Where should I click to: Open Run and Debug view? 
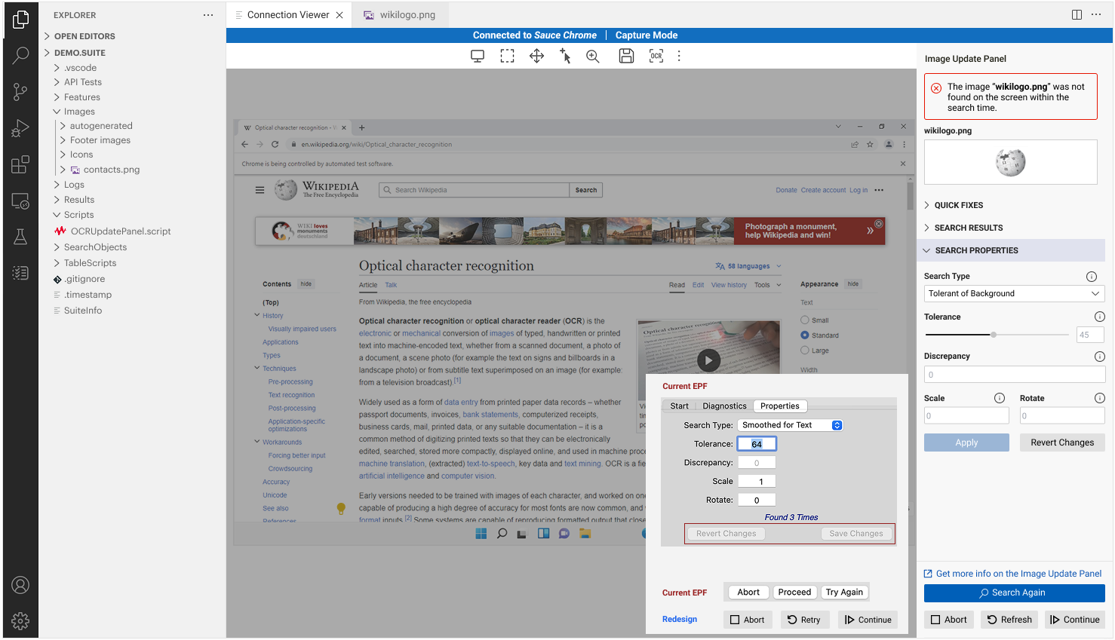(x=20, y=128)
